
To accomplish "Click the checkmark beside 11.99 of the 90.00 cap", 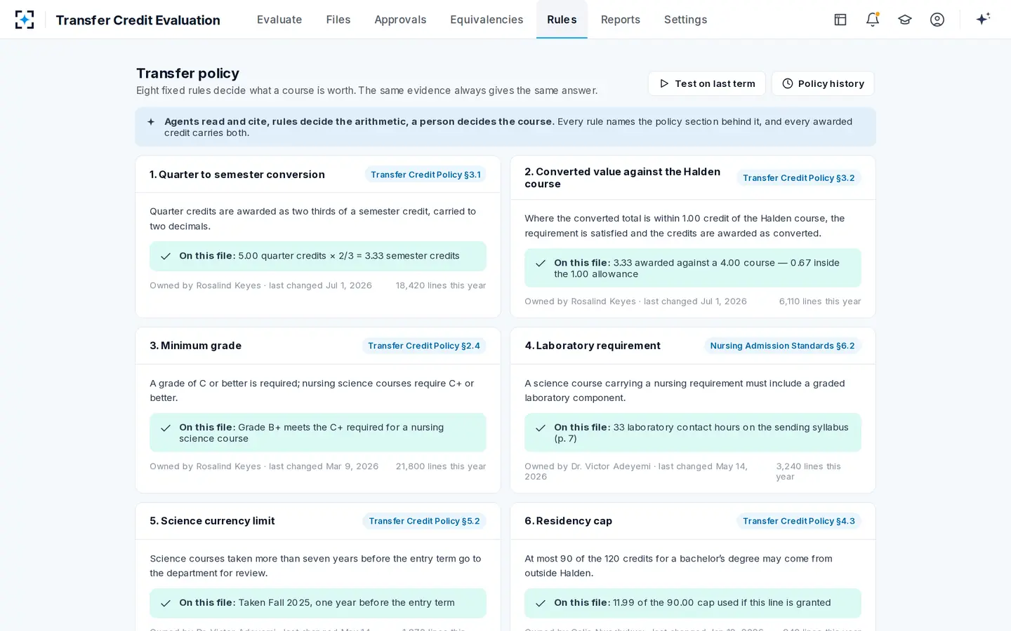I will (x=541, y=604).
